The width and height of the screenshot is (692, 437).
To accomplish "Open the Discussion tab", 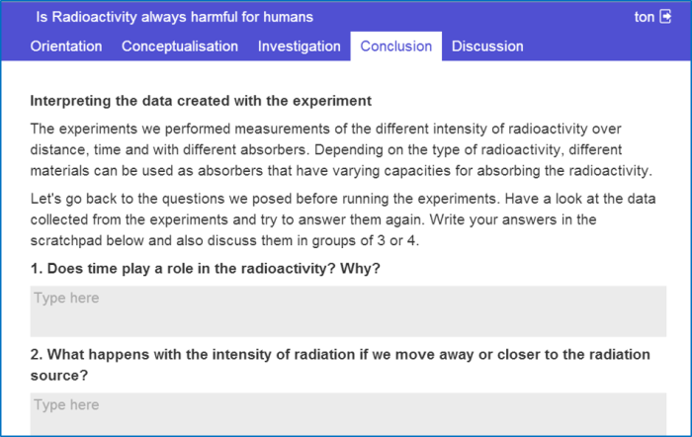I will point(487,45).
